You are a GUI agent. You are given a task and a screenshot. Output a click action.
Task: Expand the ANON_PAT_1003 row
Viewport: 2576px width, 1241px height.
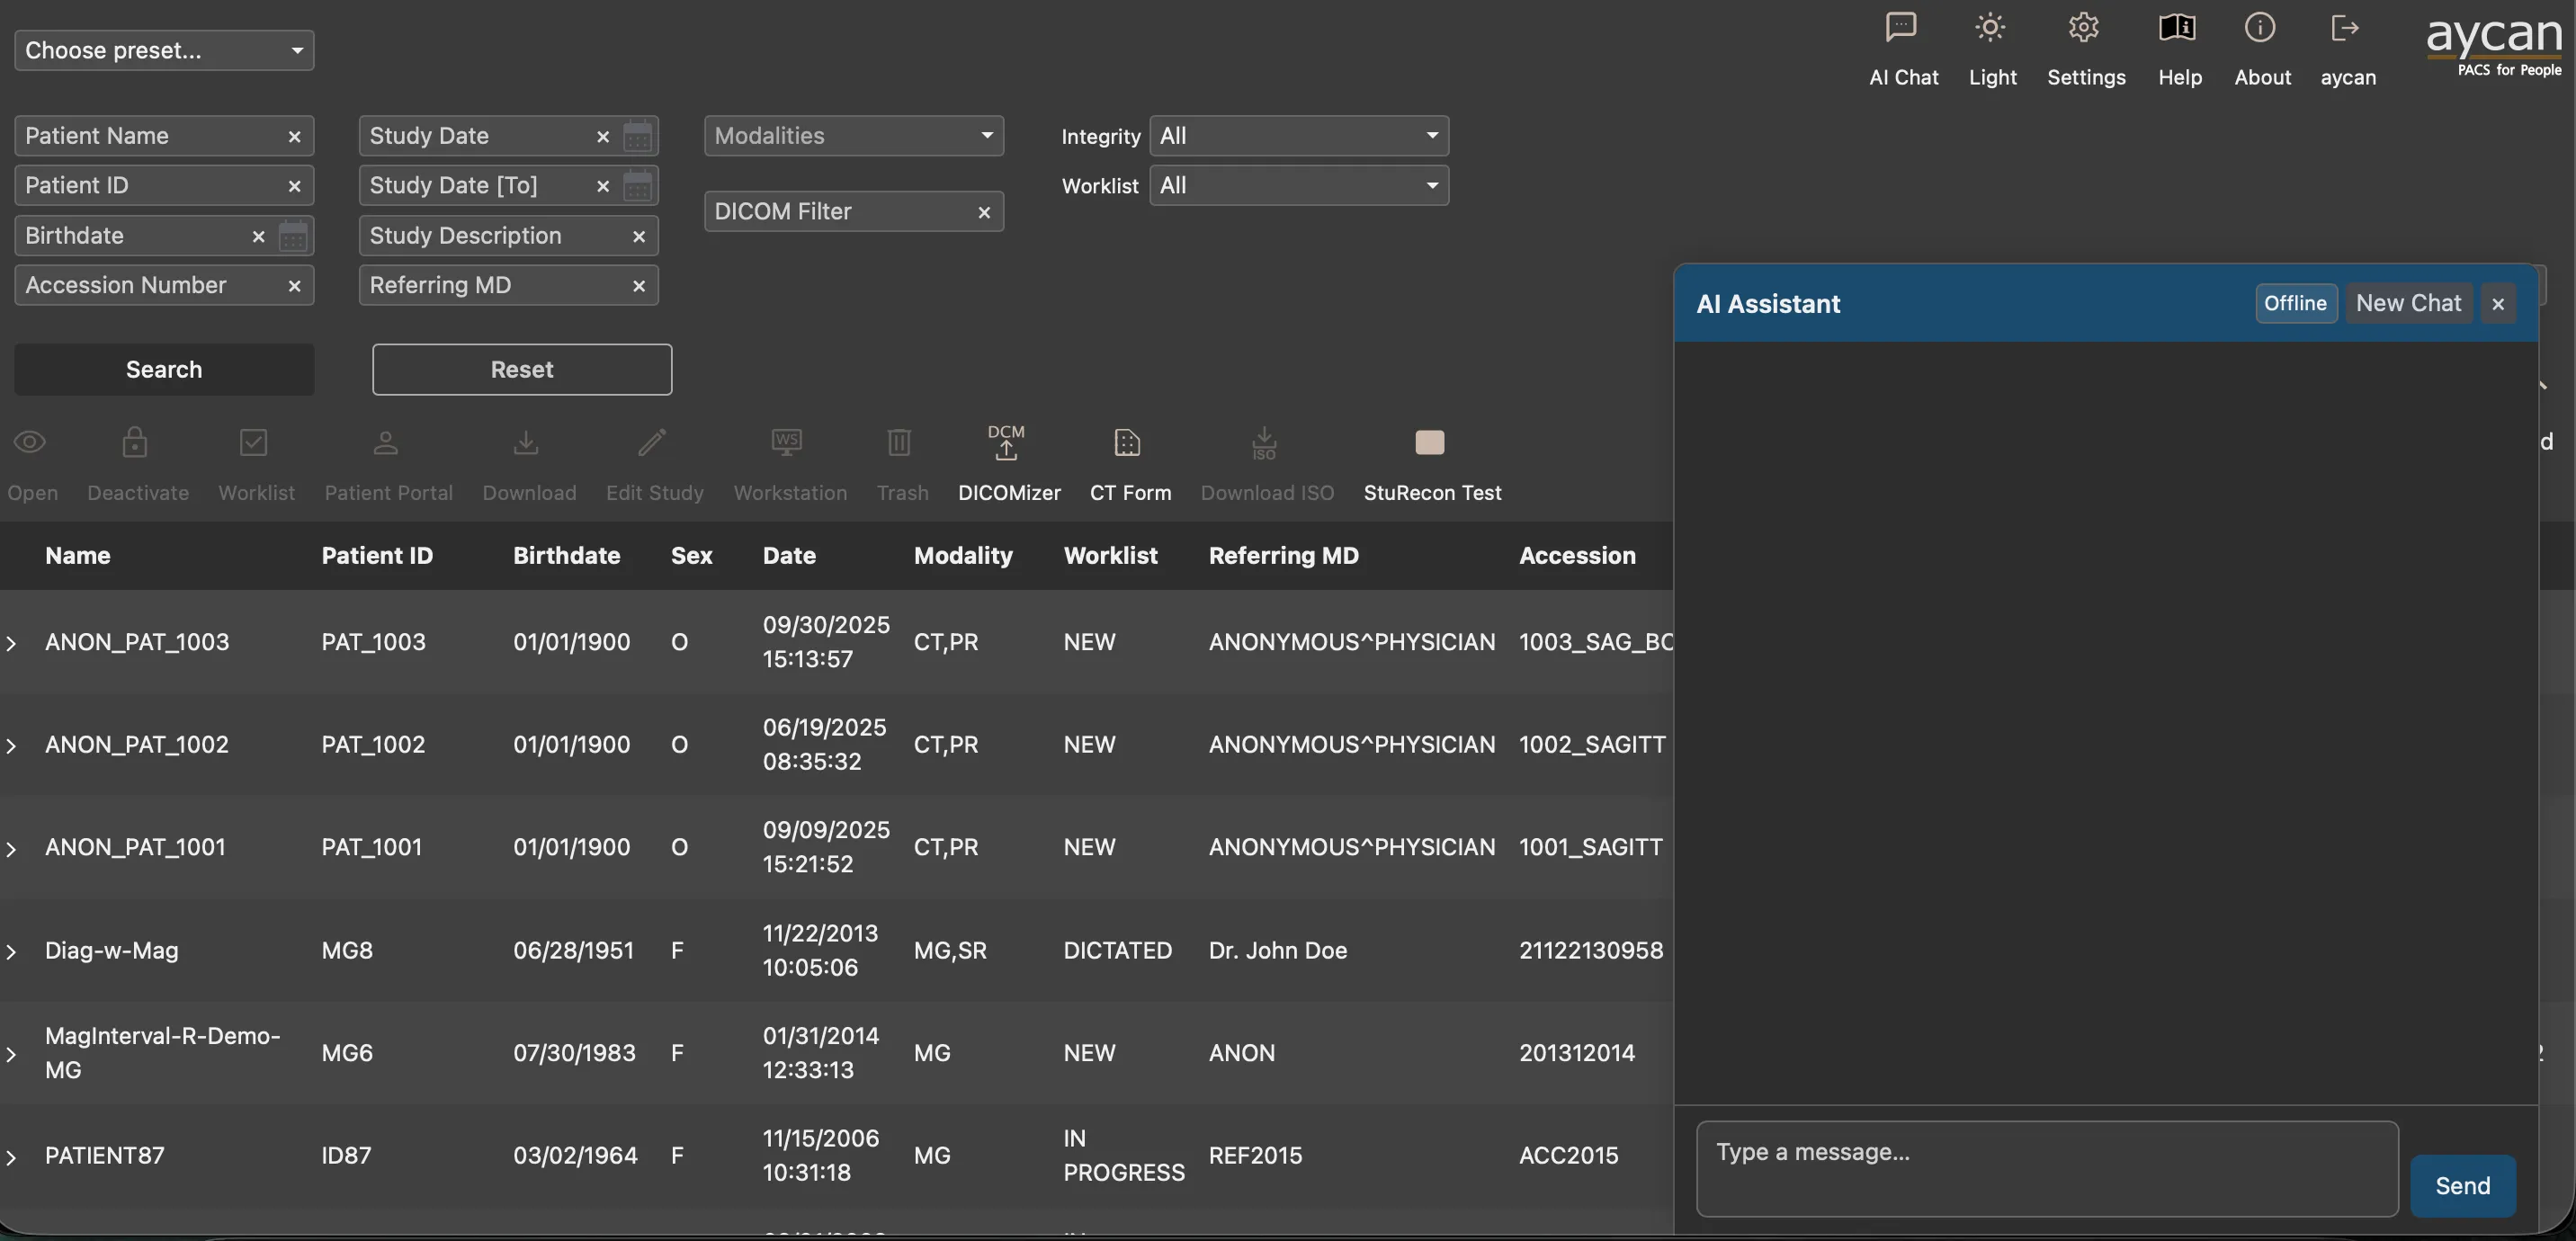11,643
